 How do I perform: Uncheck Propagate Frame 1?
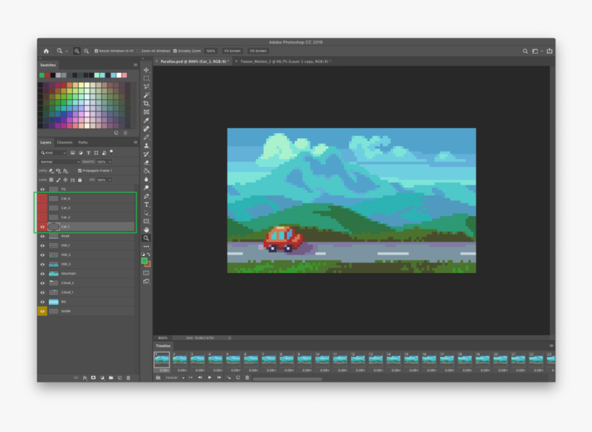(78, 171)
